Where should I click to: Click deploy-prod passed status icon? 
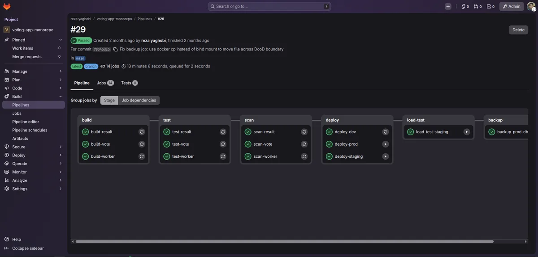(329, 144)
